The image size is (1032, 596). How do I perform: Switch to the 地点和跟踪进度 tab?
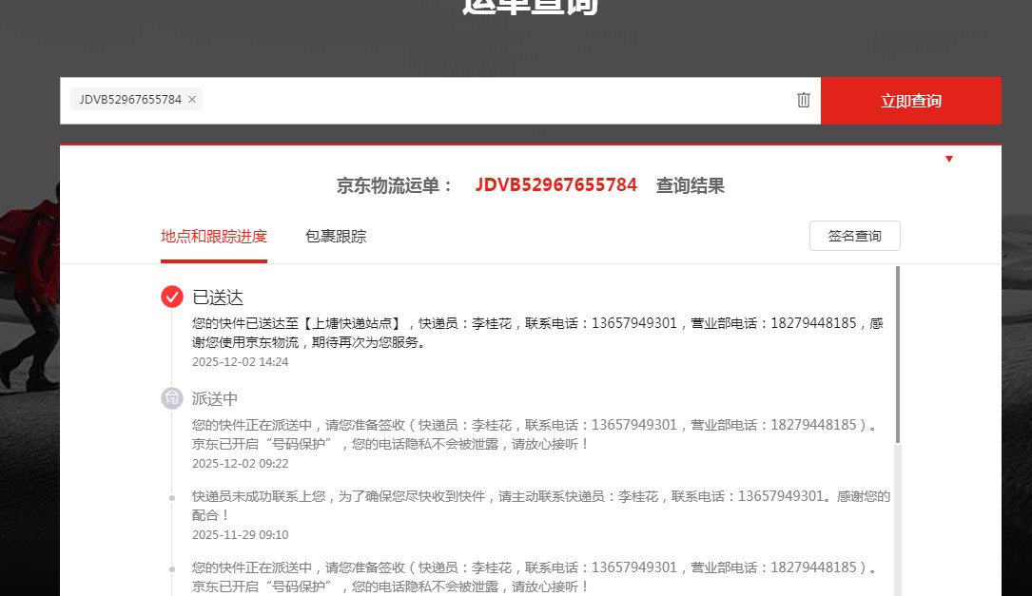[x=214, y=237]
